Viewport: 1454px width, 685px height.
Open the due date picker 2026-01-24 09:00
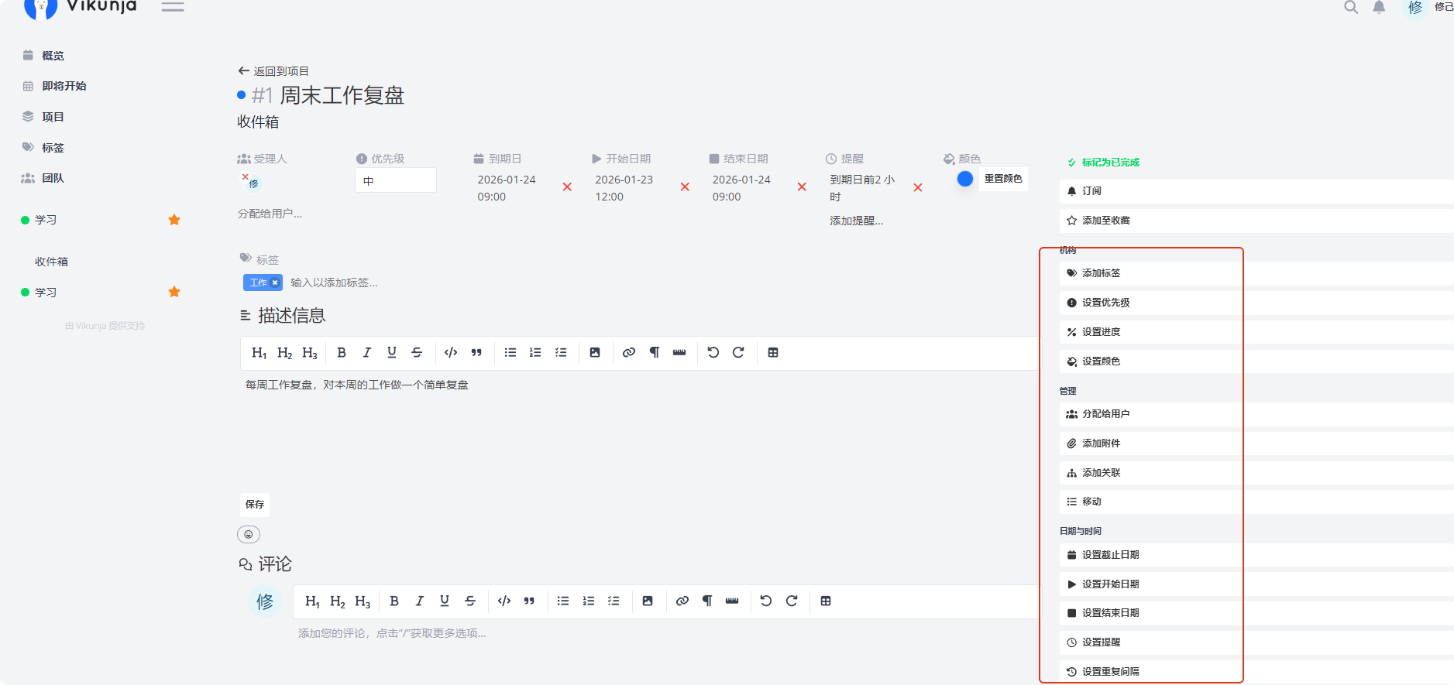click(507, 188)
